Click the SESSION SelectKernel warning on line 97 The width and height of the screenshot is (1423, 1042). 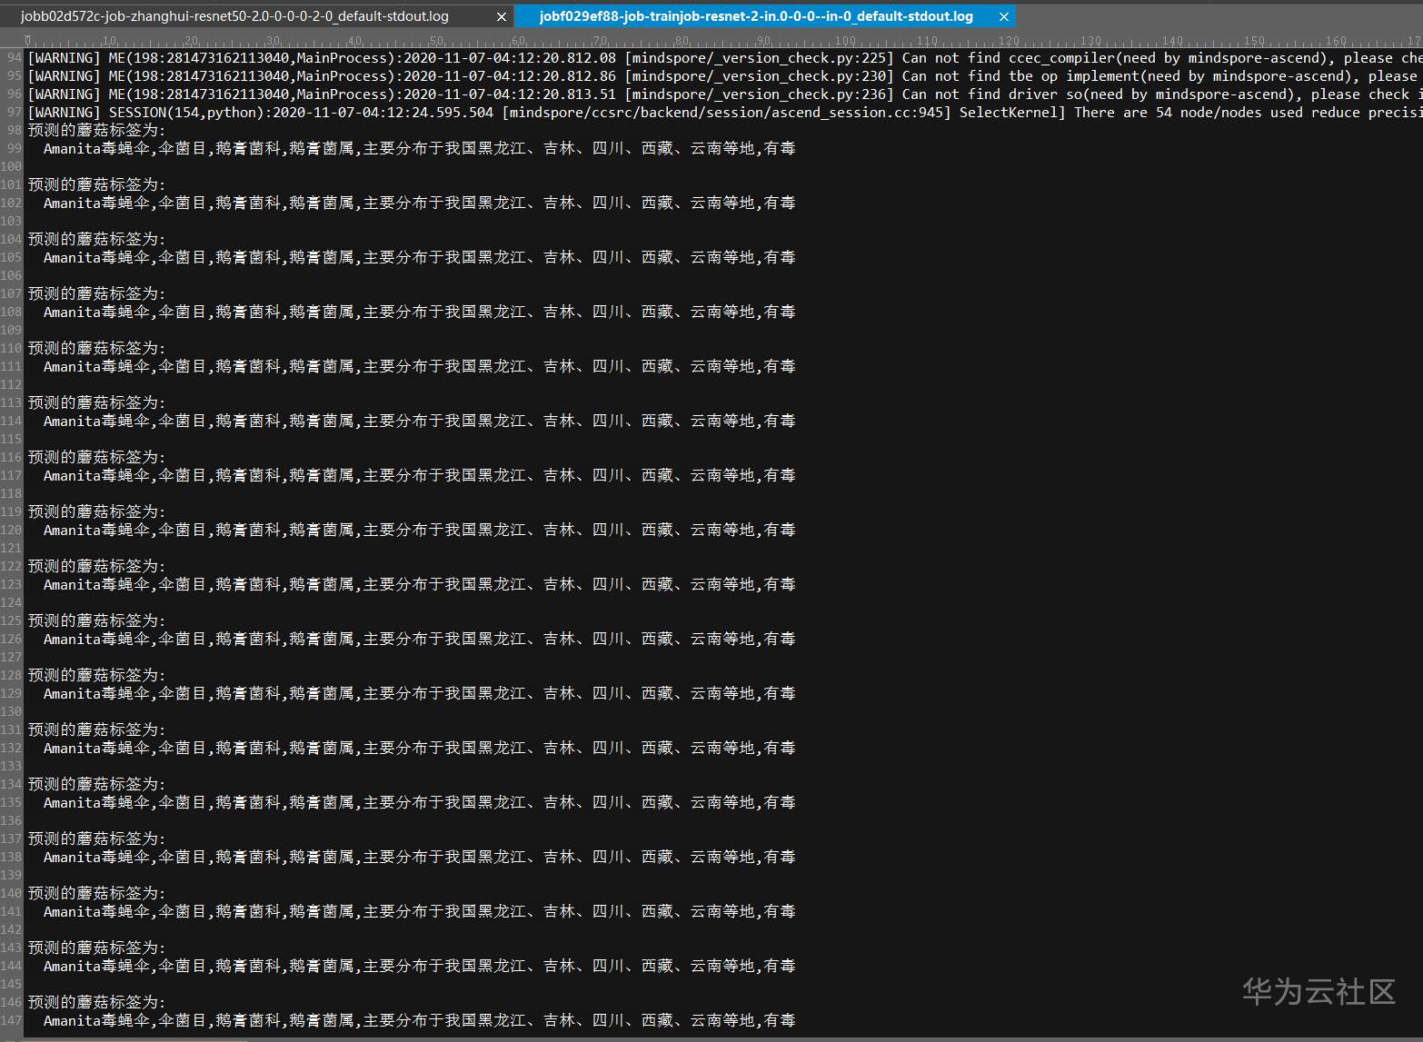pos(725,113)
